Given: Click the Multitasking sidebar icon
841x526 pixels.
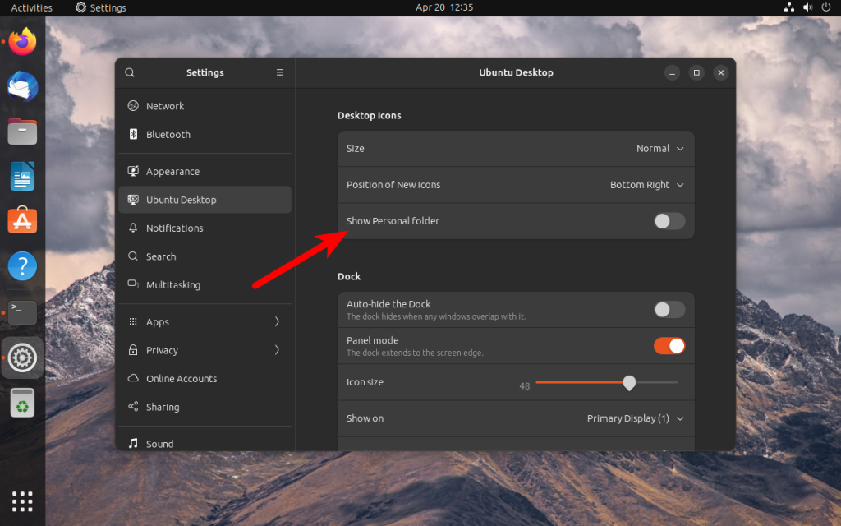Looking at the screenshot, I should coord(133,284).
